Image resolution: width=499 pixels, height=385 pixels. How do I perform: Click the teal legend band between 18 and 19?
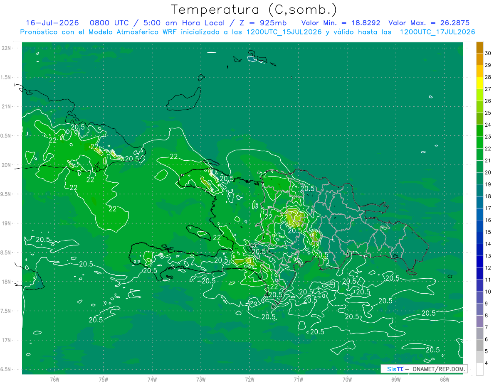(x=479, y=191)
